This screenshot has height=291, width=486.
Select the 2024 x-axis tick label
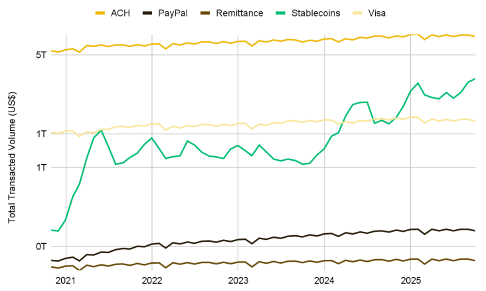tap(325, 281)
